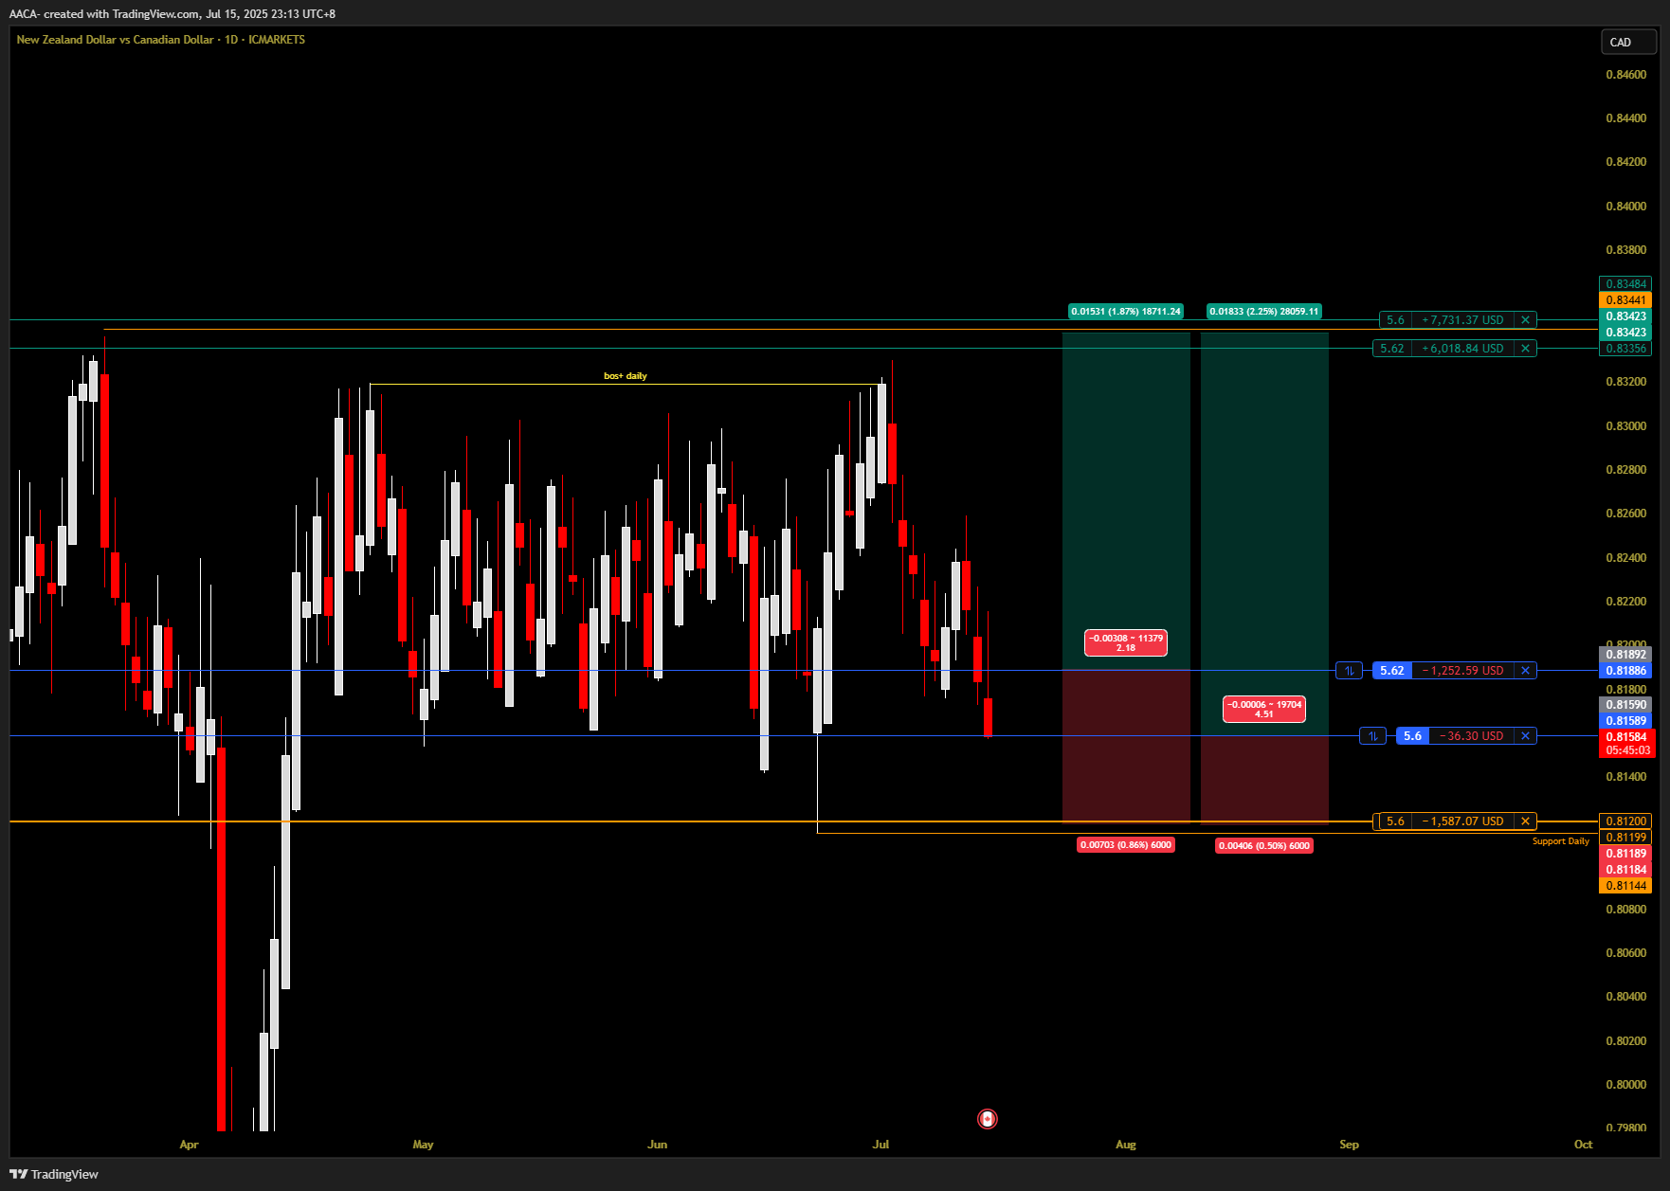
Task: Click the 0.81199 price axis tag
Action: [x=1625, y=838]
